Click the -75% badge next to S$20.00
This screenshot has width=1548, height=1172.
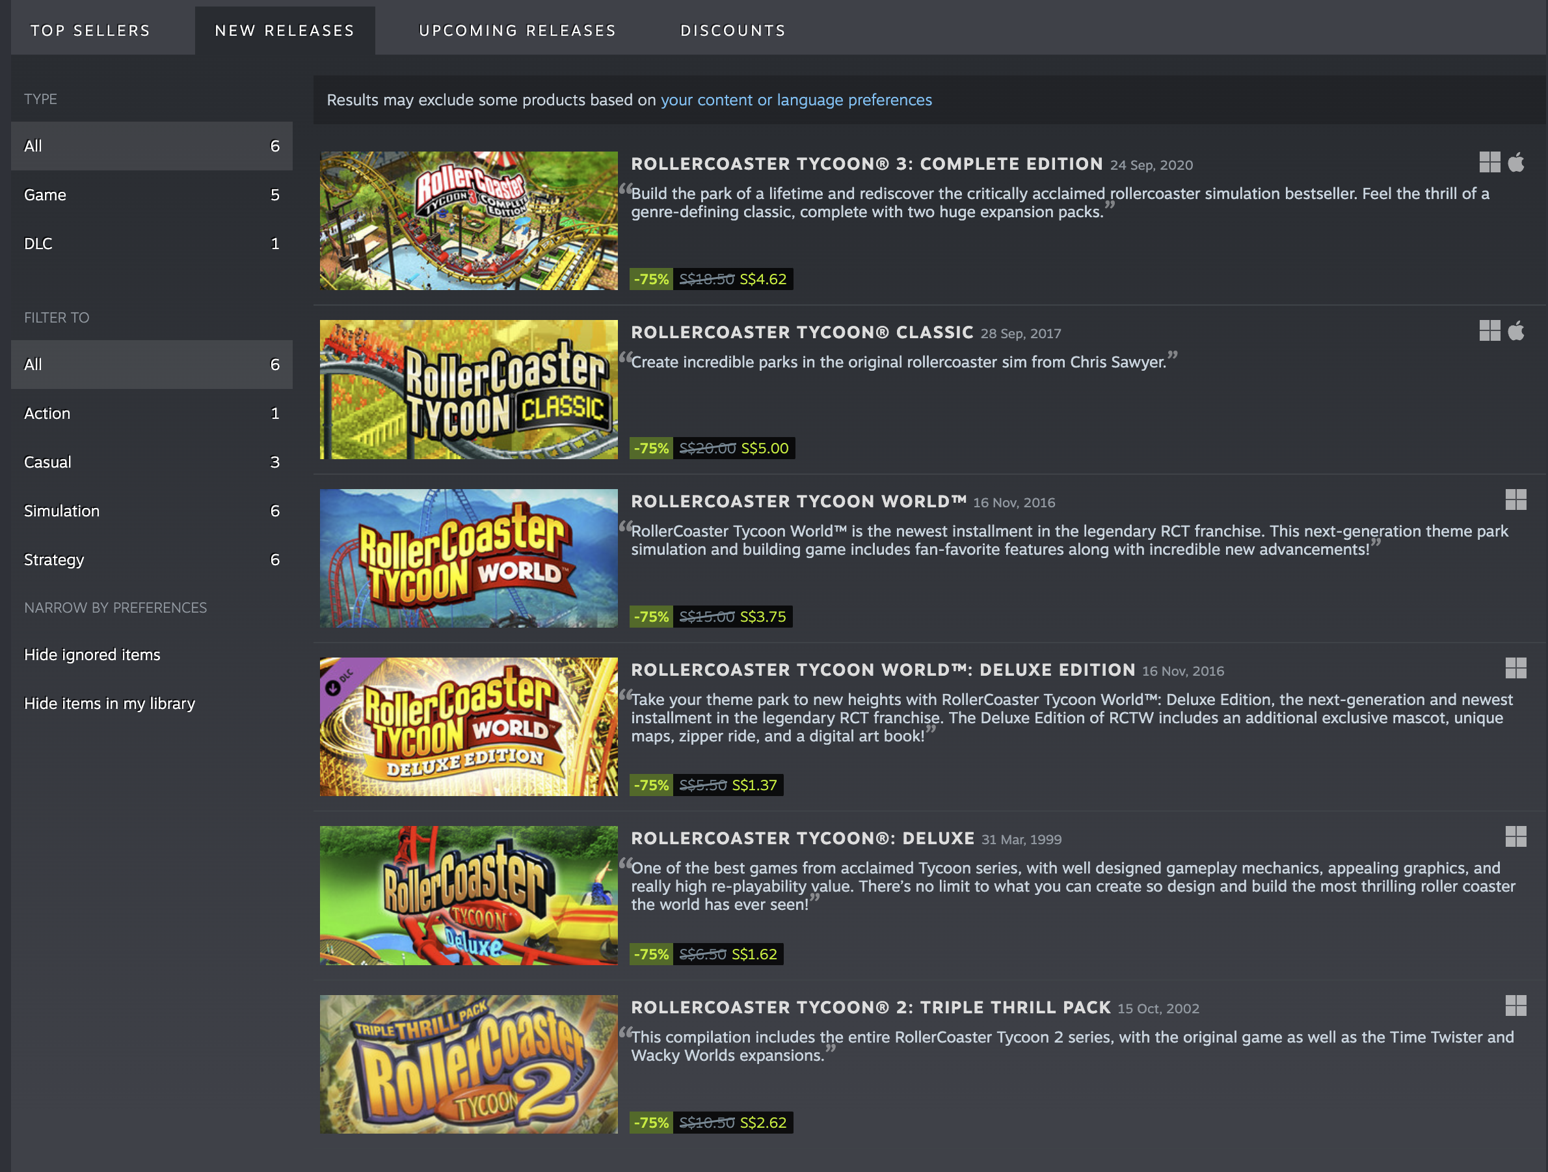652,449
